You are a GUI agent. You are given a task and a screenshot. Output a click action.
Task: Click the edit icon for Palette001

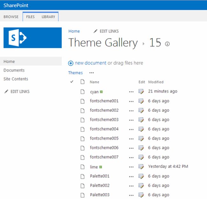pyautogui.click(x=141, y=176)
